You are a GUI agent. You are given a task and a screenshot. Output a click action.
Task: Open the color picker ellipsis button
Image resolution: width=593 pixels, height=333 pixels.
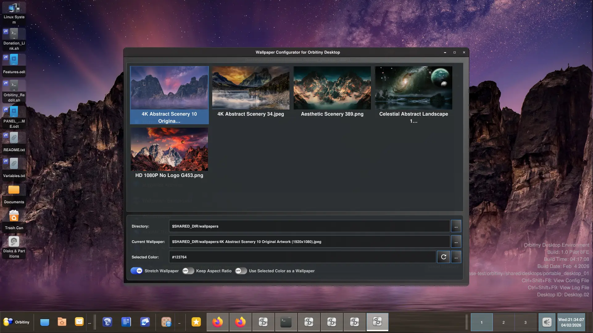pyautogui.click(x=456, y=257)
